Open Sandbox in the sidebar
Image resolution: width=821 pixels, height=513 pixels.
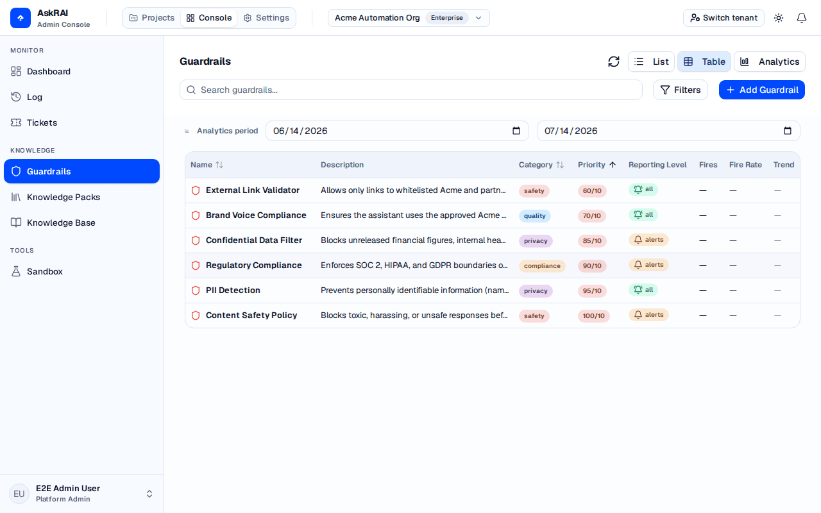(81, 271)
